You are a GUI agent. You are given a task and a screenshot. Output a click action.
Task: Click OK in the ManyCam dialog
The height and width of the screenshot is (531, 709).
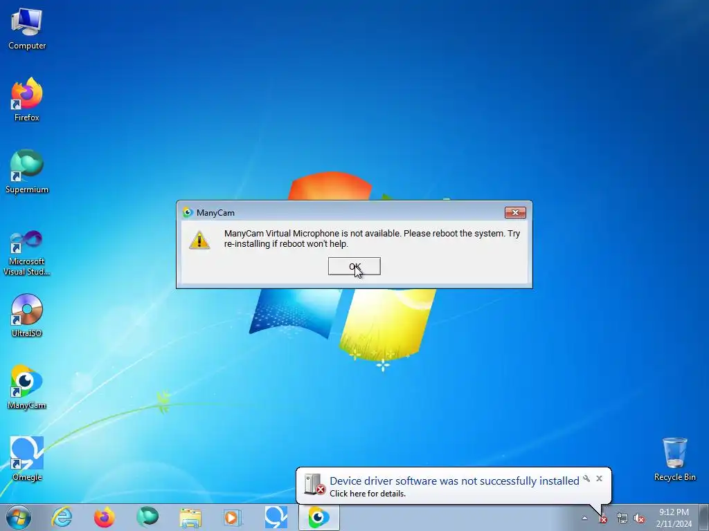click(x=354, y=266)
